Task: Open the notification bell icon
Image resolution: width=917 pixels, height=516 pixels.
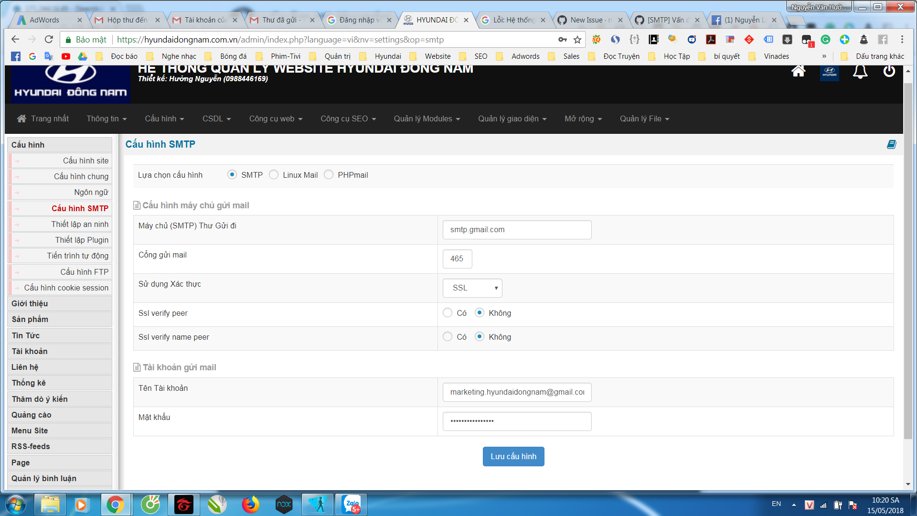Action: pyautogui.click(x=860, y=72)
